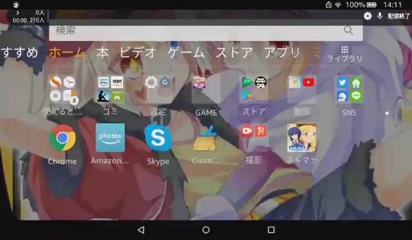
Task: Toggle the microphone in streaming overlay
Action: coord(379,16)
